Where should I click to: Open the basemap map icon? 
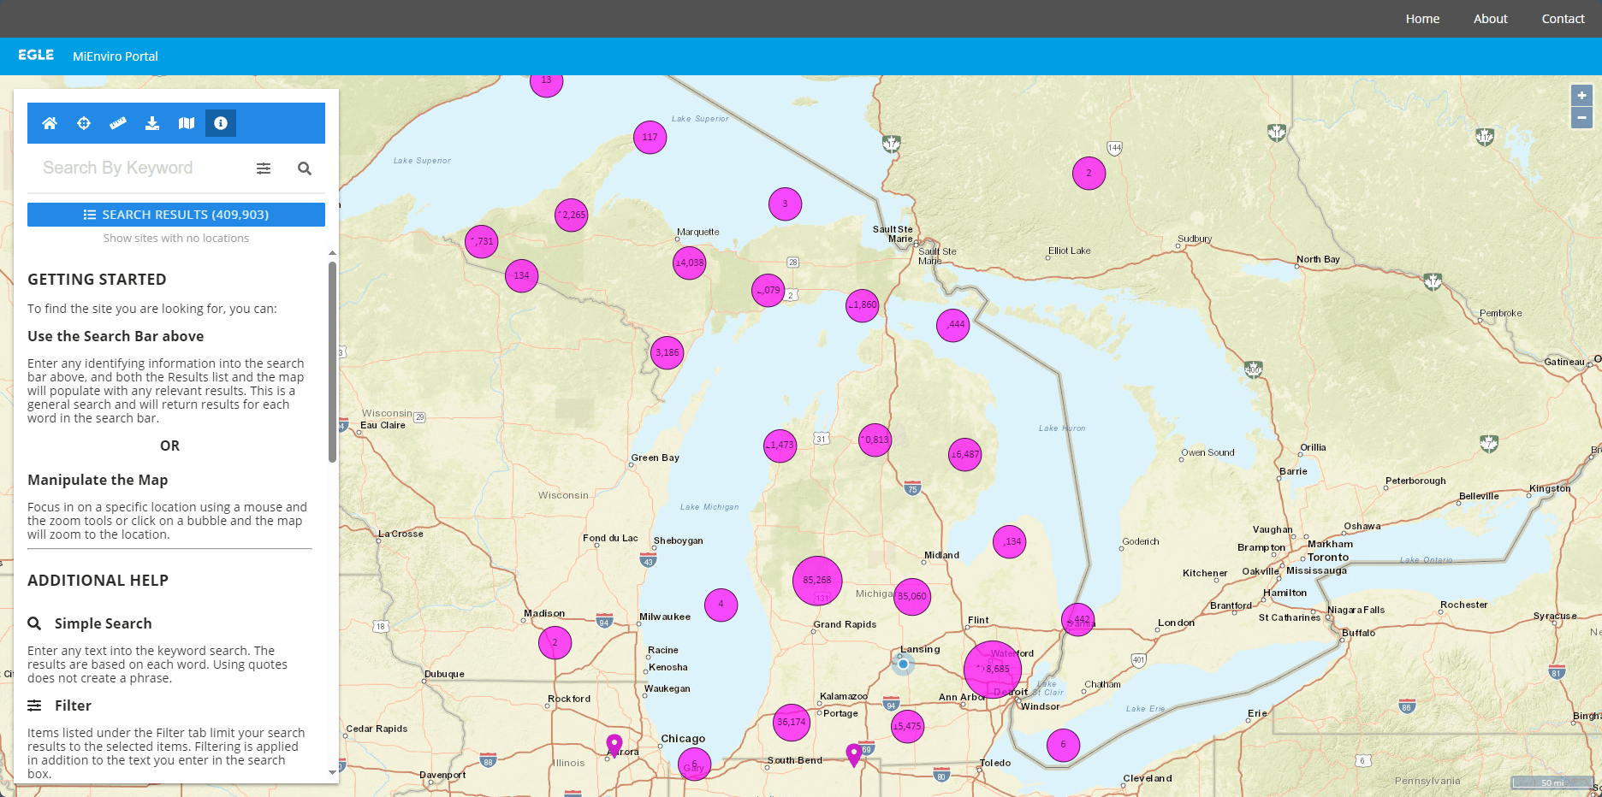(x=187, y=123)
